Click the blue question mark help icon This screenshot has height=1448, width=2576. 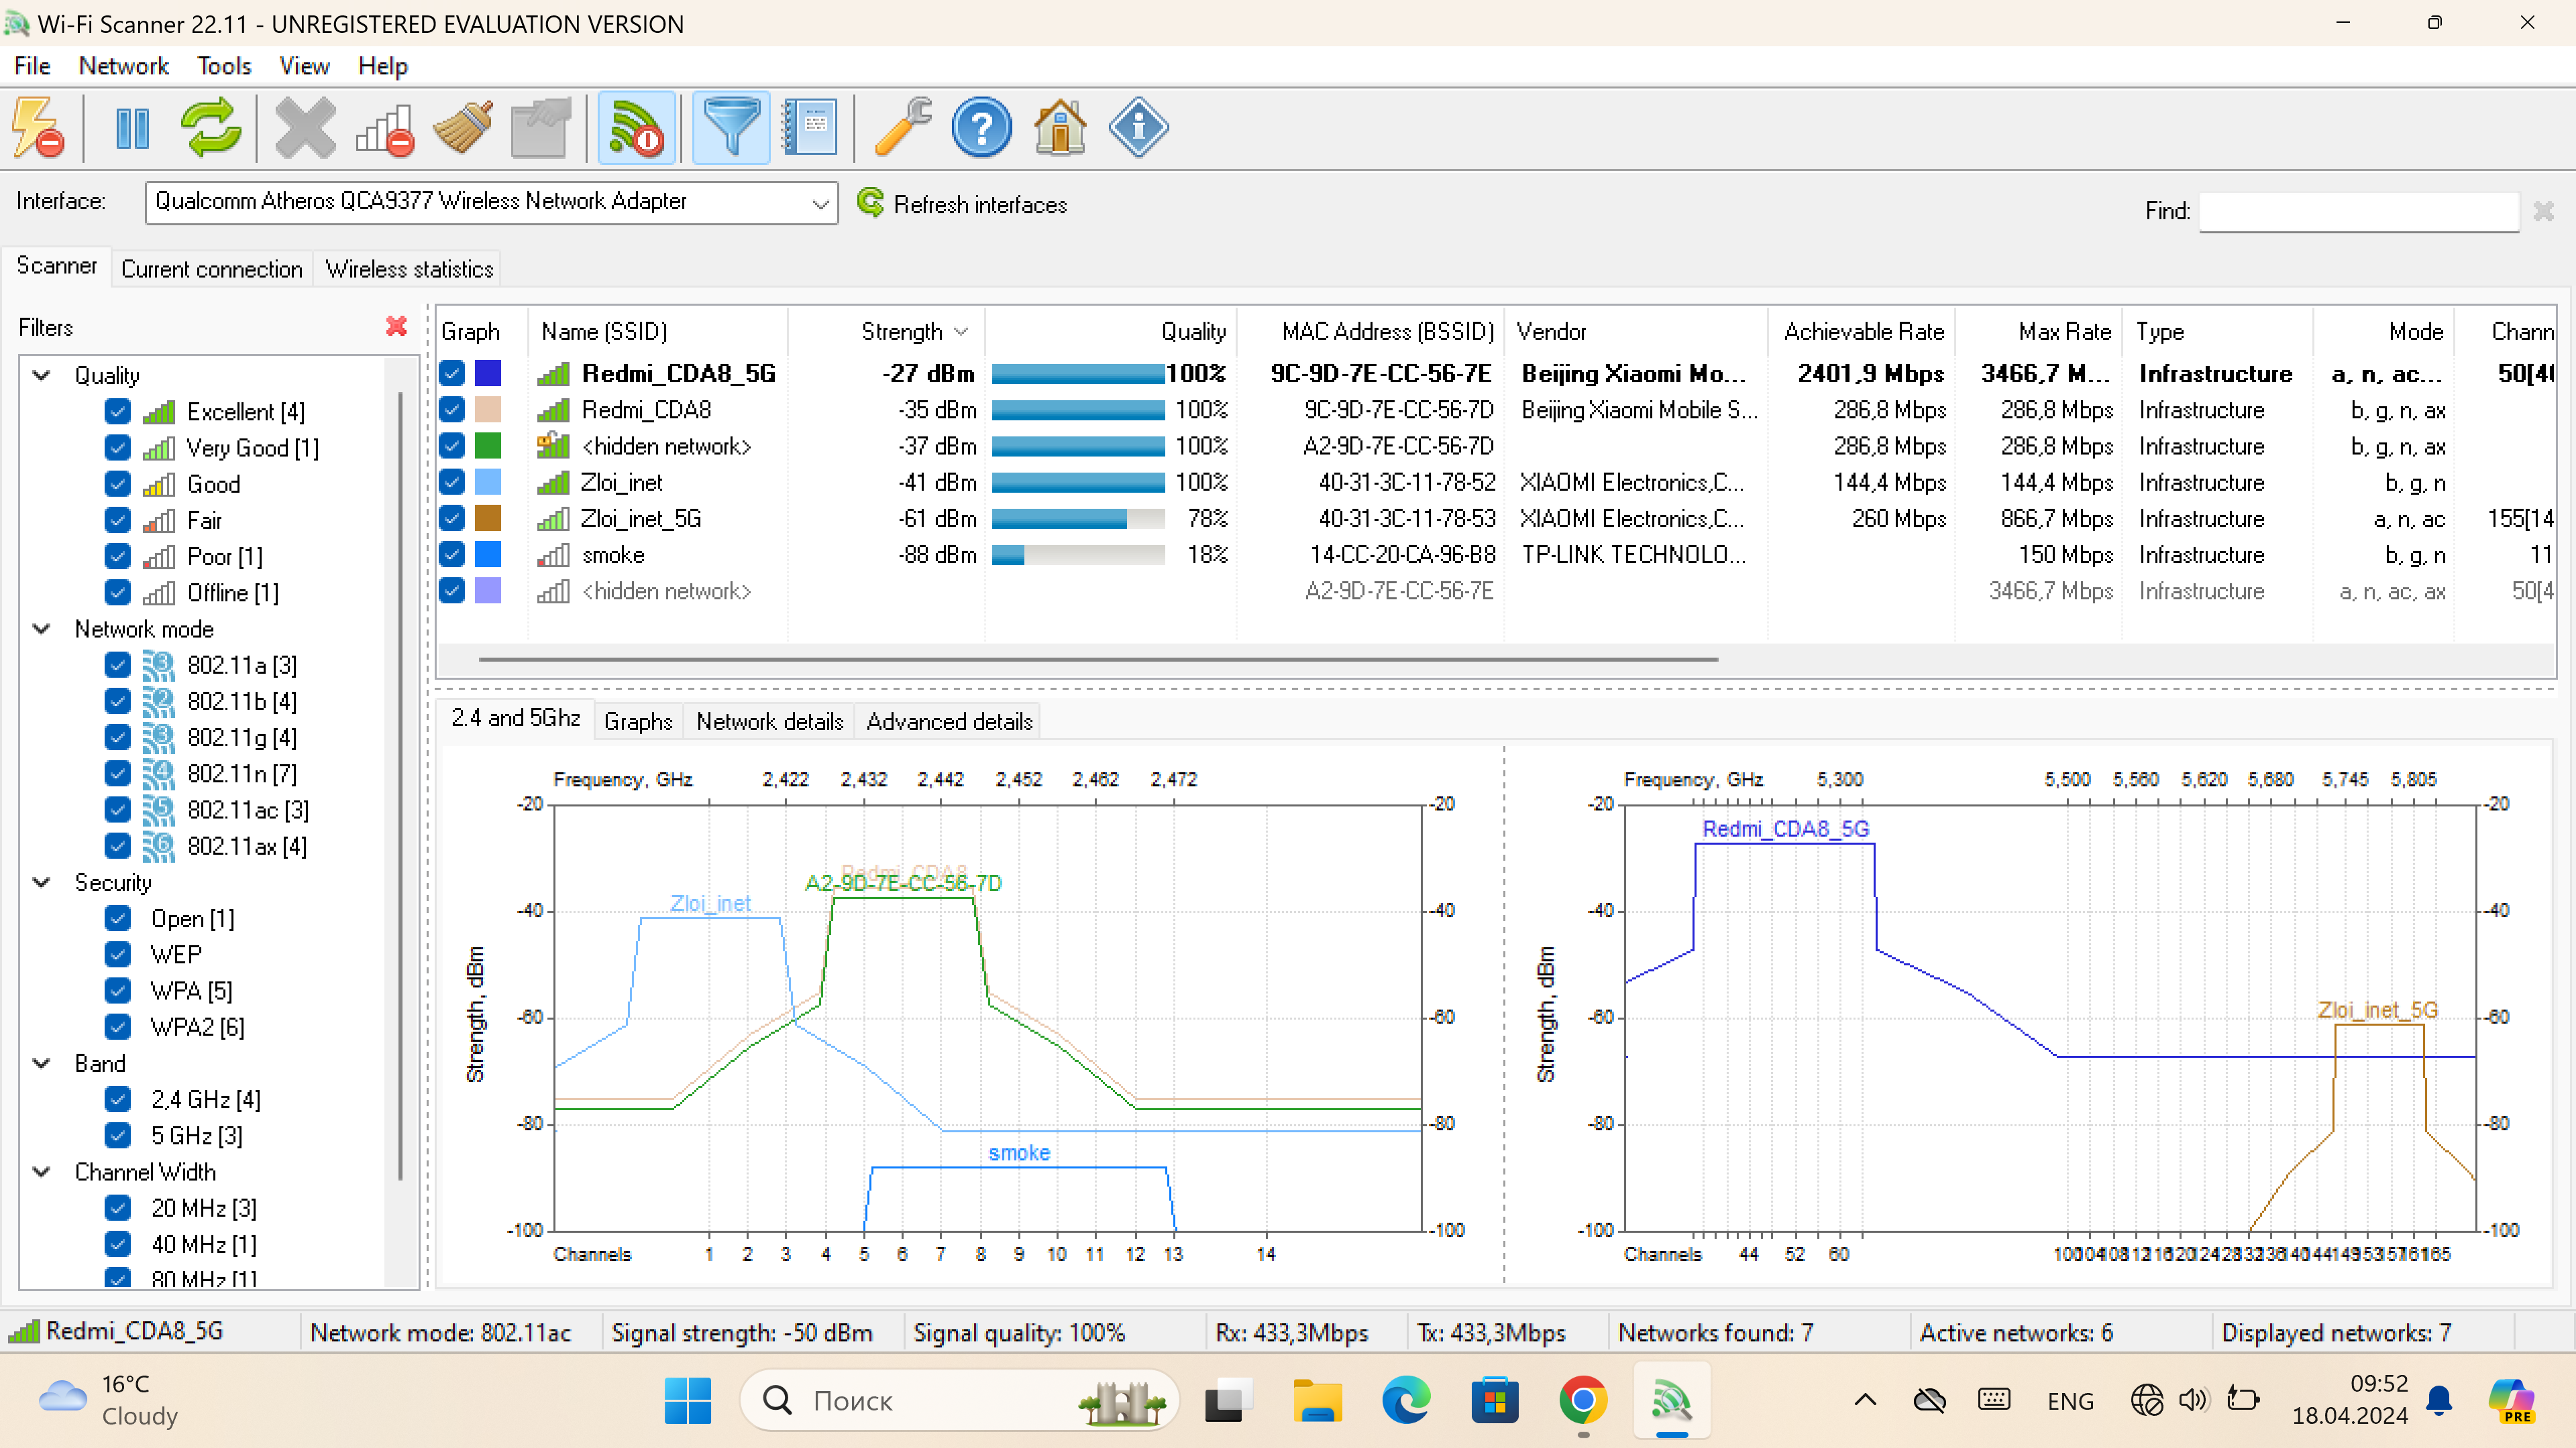(x=981, y=128)
